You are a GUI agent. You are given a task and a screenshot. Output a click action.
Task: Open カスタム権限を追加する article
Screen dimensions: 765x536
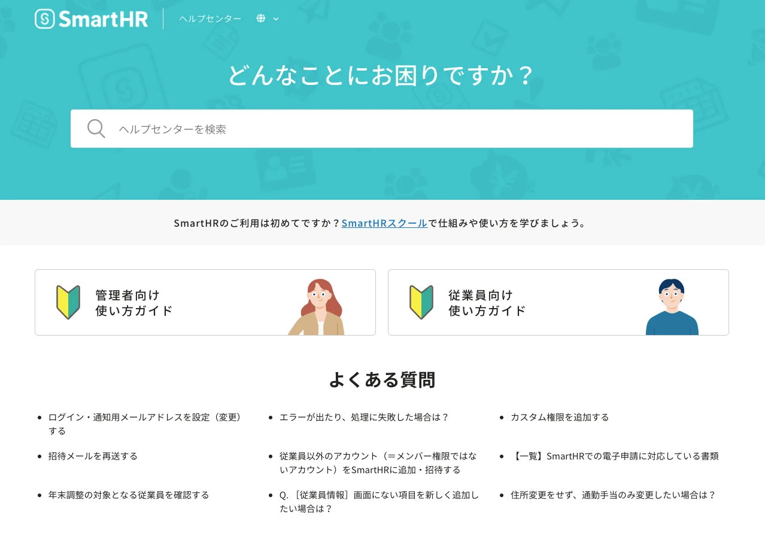point(560,417)
